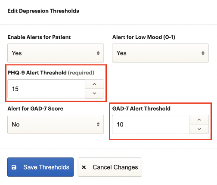Screen dimensions: 217x185
Task: Open the Alert for Low Mood dropdown
Action: tap(160, 53)
